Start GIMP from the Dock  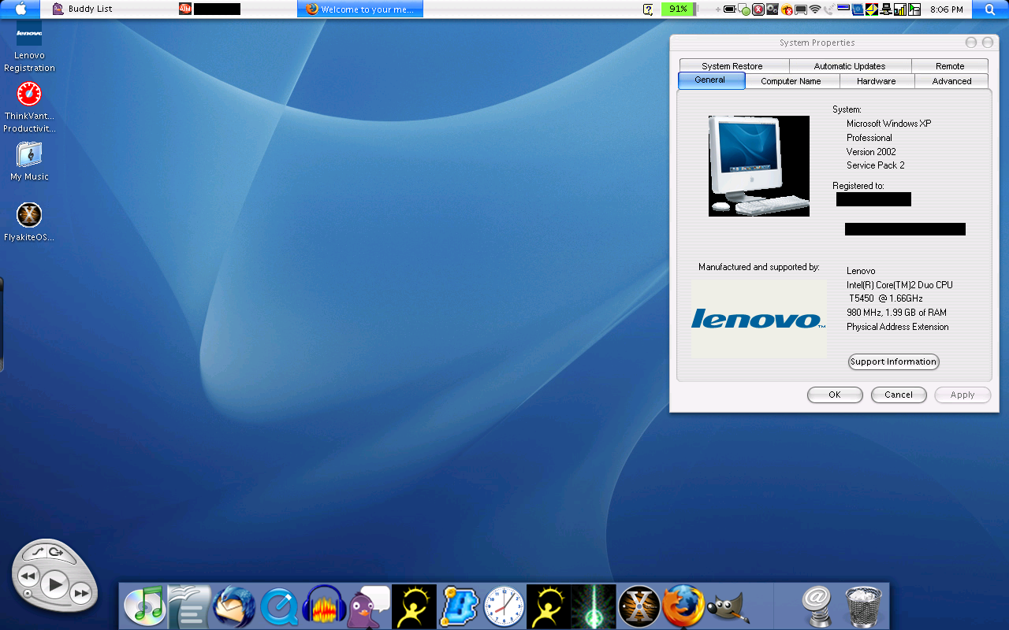pos(728,605)
